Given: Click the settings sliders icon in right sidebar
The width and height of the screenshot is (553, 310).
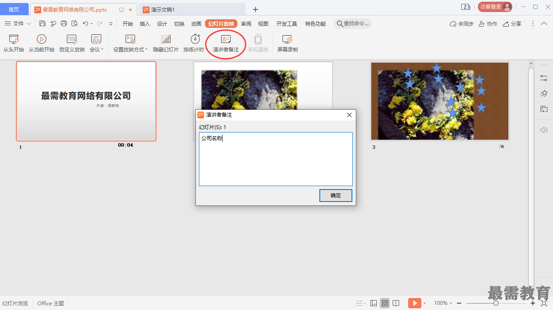Looking at the screenshot, I should pyautogui.click(x=544, y=78).
